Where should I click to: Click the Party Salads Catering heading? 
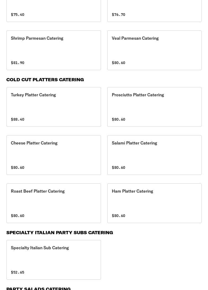(38, 288)
